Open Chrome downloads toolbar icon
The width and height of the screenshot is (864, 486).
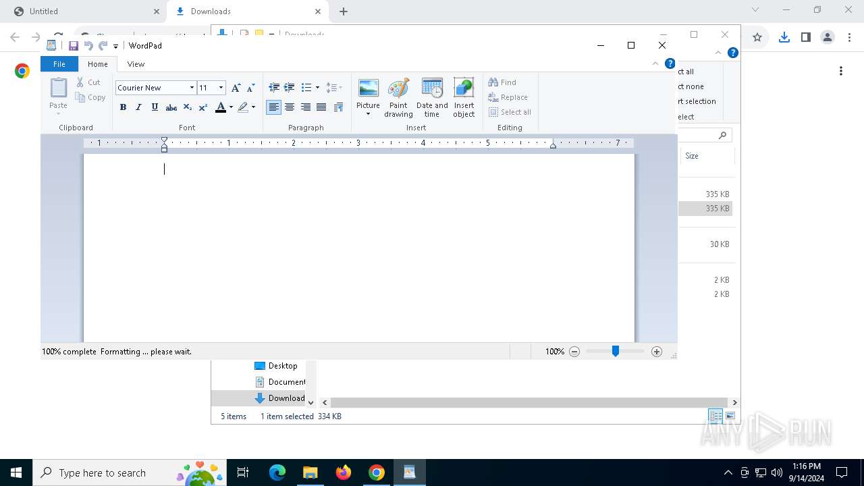pos(784,38)
